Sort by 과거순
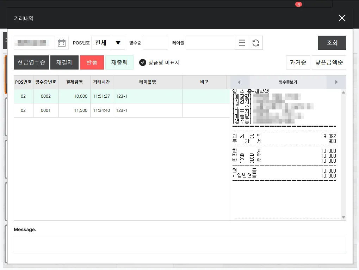The width and height of the screenshot is (359, 270). click(298, 62)
